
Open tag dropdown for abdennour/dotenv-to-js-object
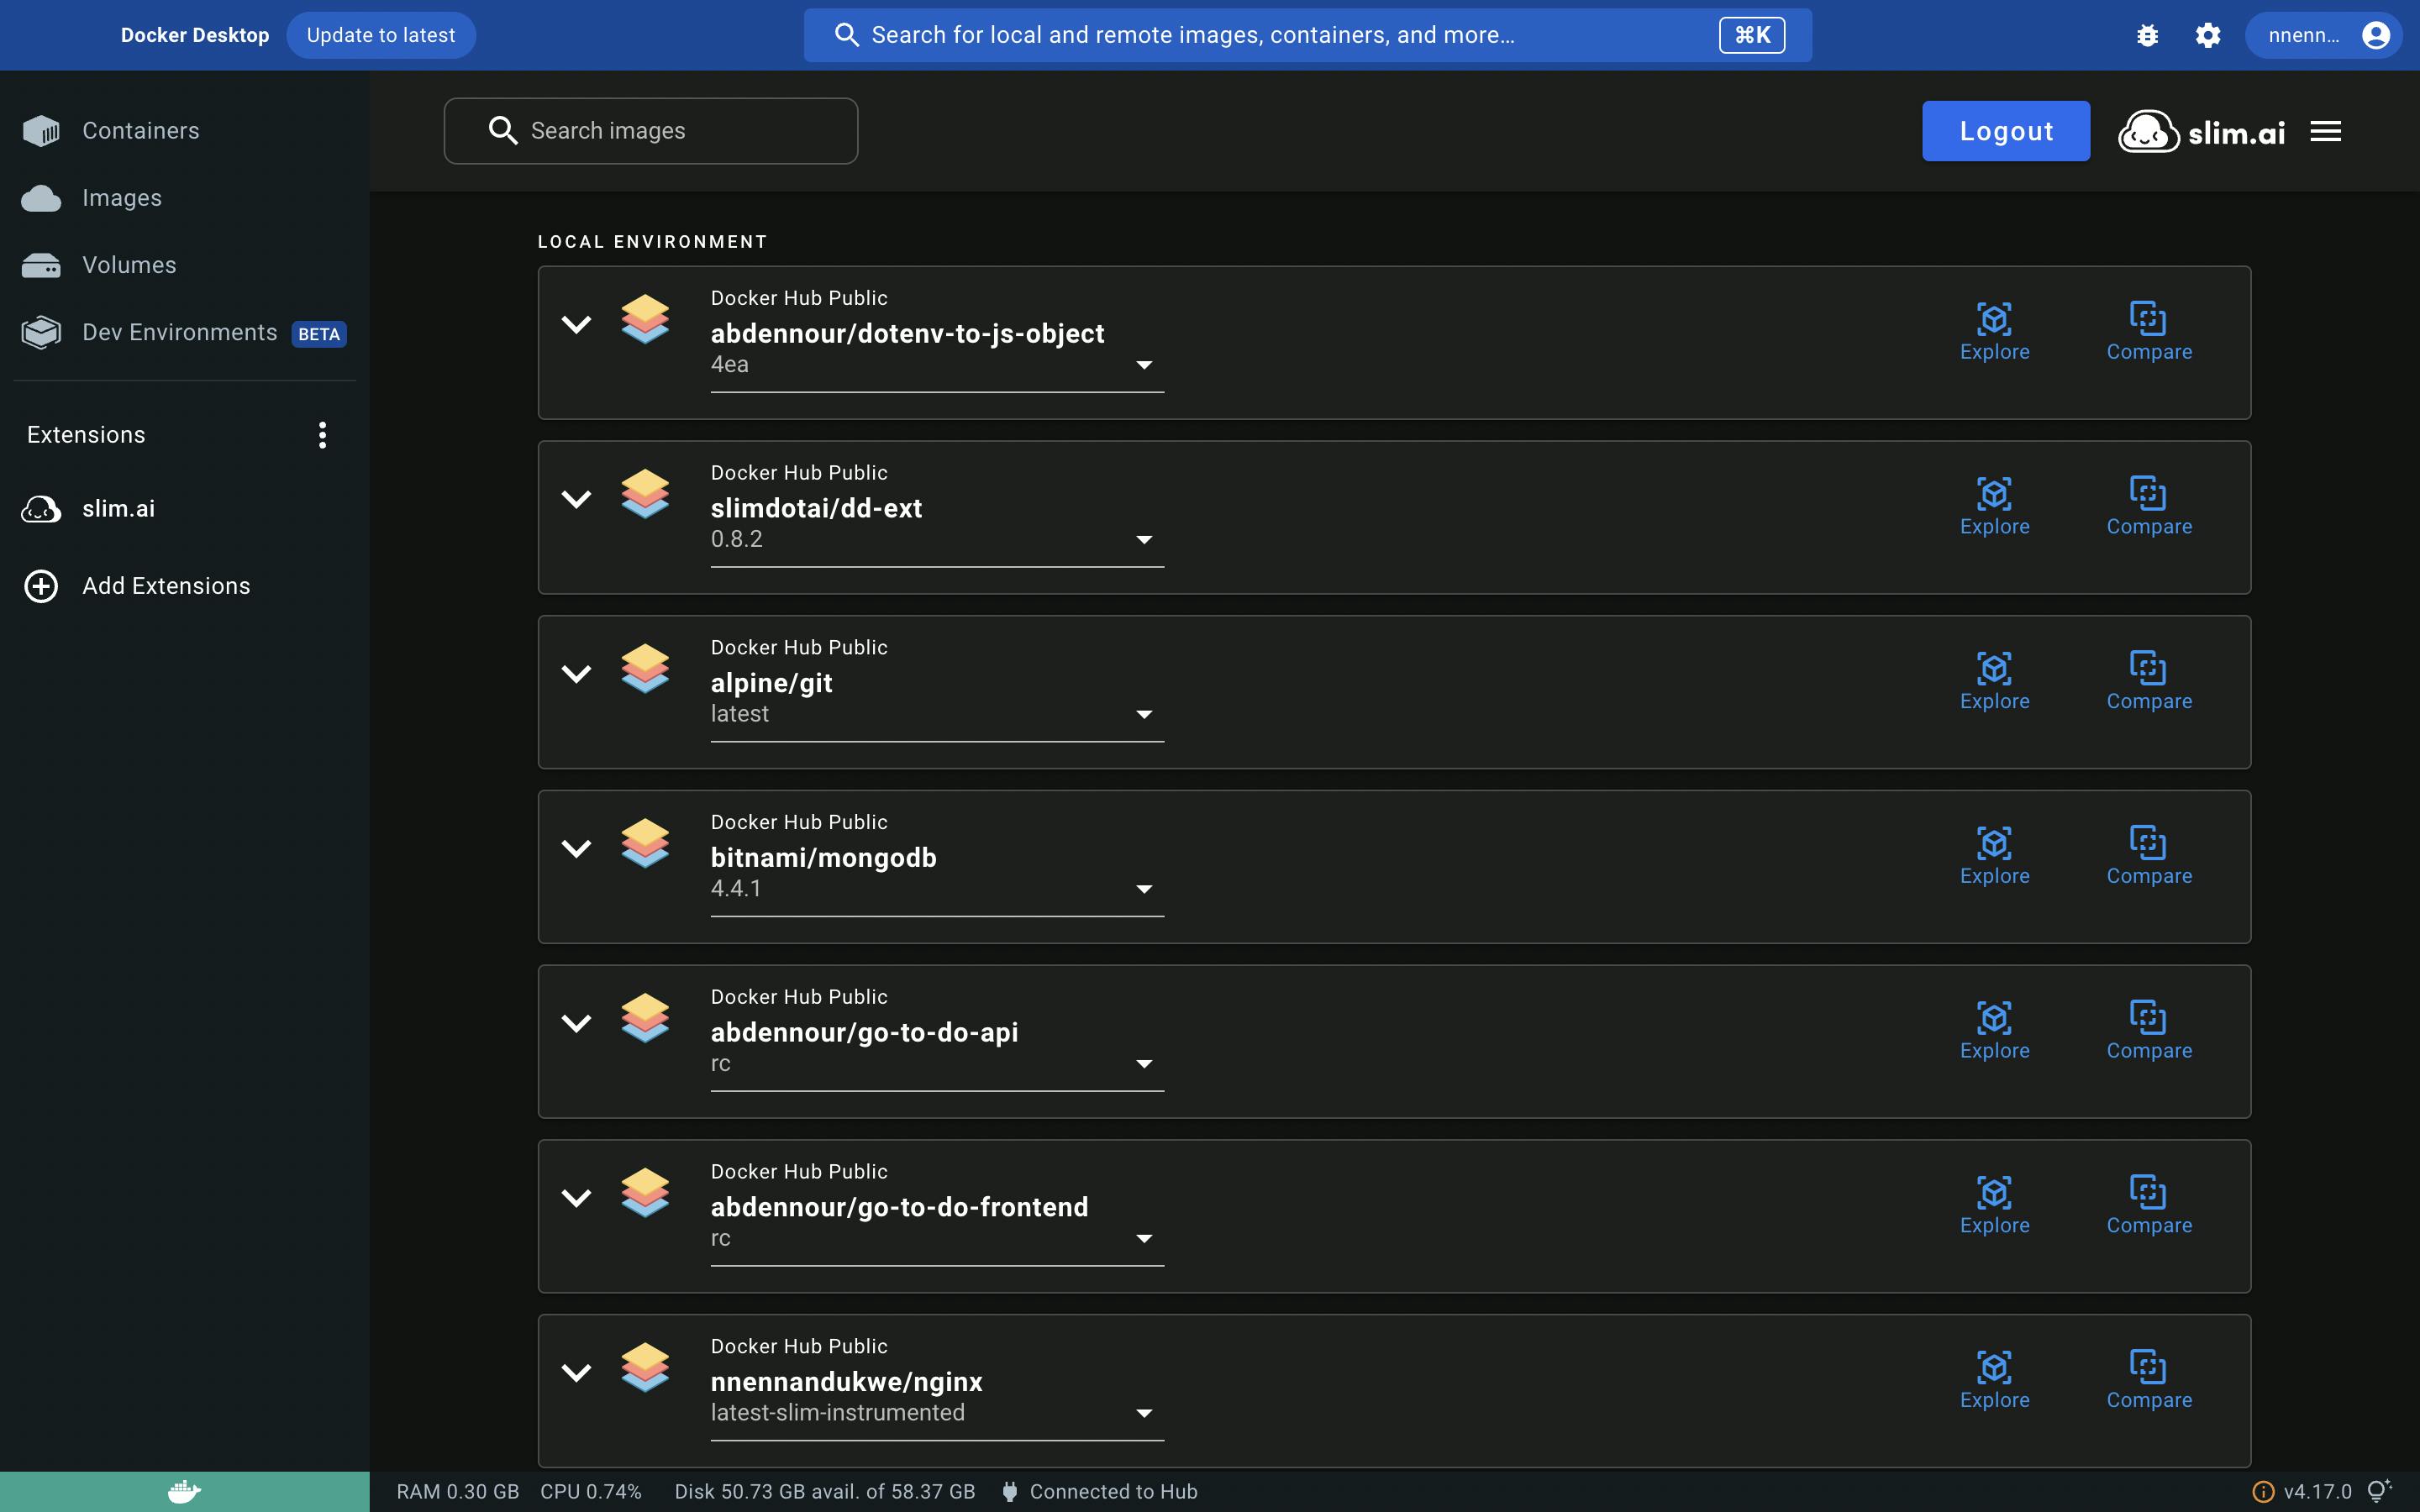click(x=937, y=366)
